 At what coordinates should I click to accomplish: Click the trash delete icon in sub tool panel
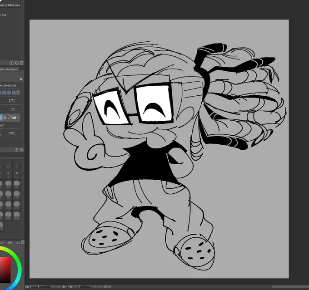tap(22, 63)
